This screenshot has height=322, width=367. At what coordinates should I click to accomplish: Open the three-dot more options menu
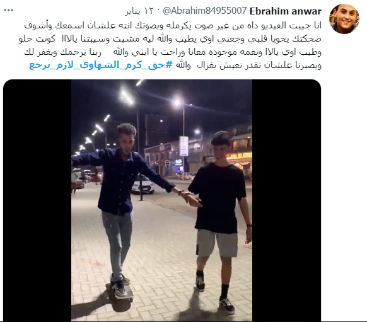point(9,10)
